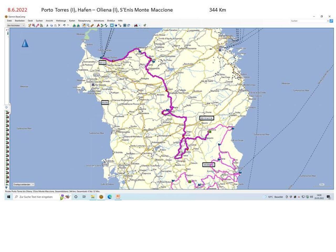Viewport: 336px width, 252px height.
Task: Open the Werkzeuge menu
Action: 61,21
